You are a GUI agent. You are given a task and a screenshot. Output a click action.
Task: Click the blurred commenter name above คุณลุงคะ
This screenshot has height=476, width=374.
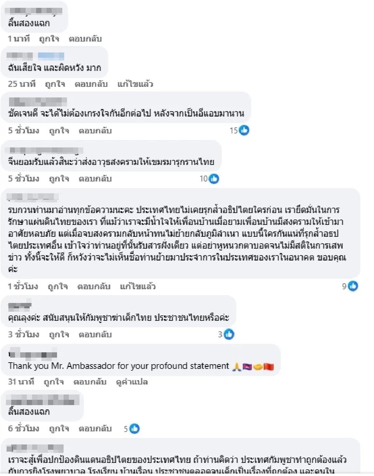tap(20, 305)
